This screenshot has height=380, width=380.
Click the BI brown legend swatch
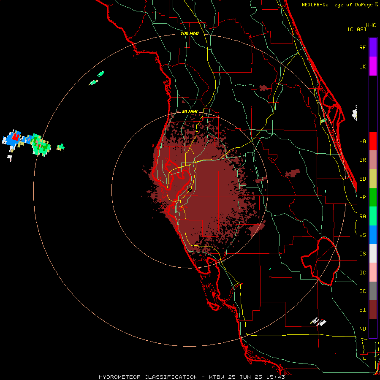pos(373,310)
